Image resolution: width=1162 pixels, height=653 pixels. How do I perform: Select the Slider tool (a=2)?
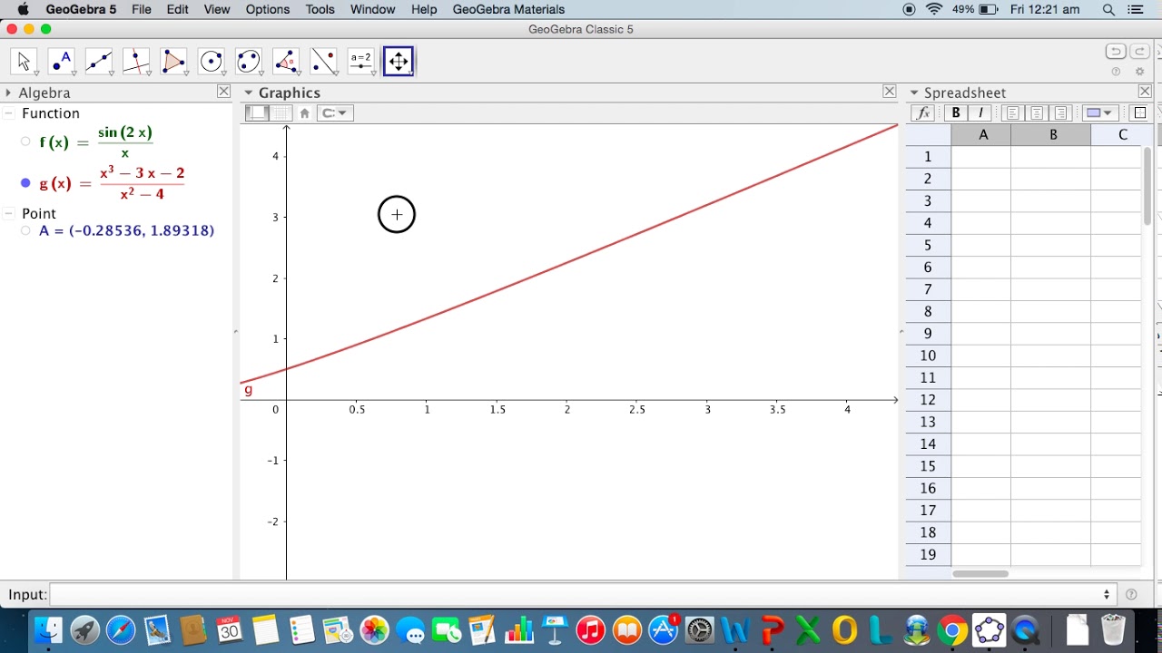(361, 62)
